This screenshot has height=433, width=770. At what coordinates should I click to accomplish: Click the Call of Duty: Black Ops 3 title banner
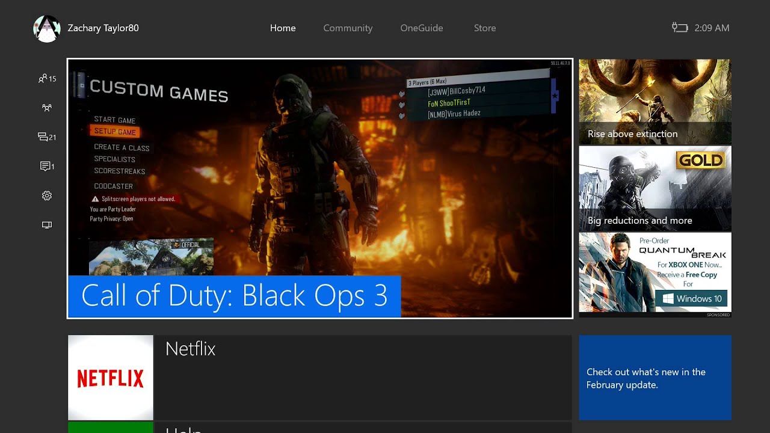coord(235,296)
